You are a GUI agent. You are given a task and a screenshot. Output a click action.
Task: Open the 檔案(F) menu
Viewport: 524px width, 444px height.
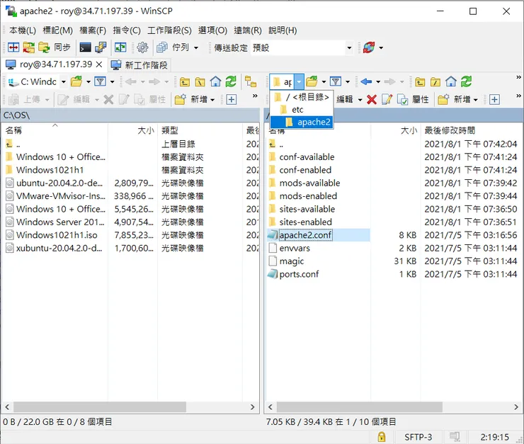click(93, 30)
